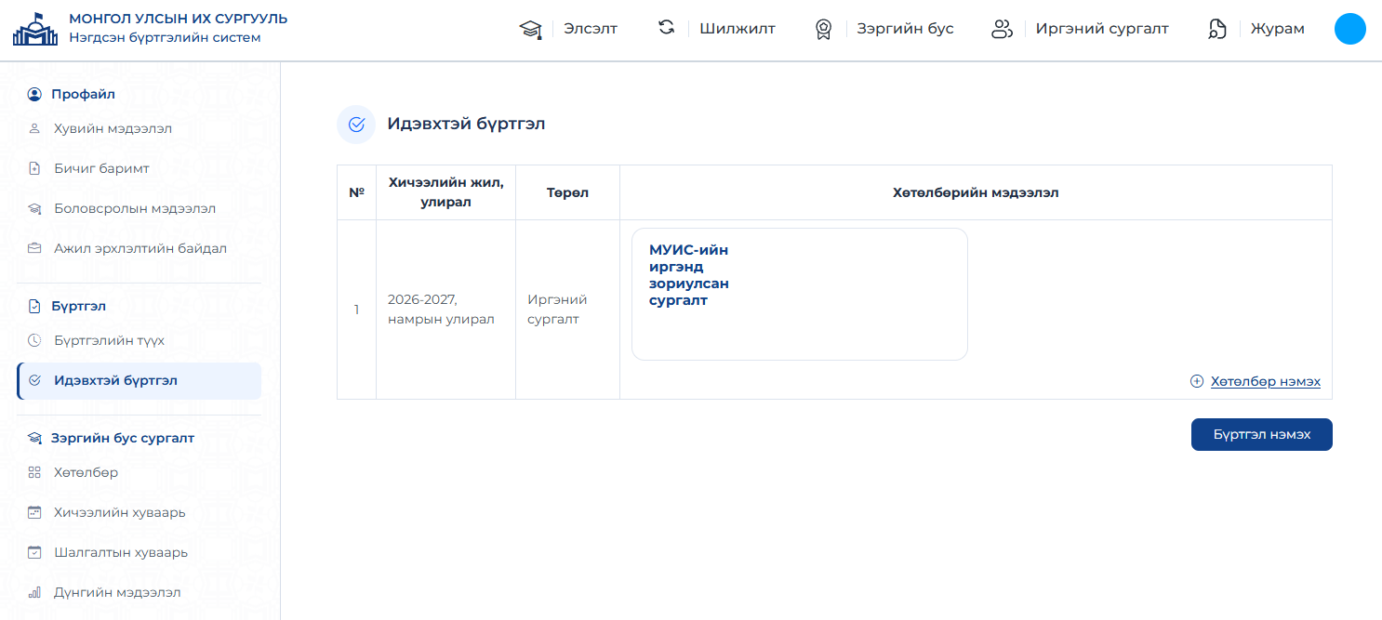The image size is (1382, 620).
Task: Click the people icon beside Иргэний сургалт
Action: point(1002,29)
